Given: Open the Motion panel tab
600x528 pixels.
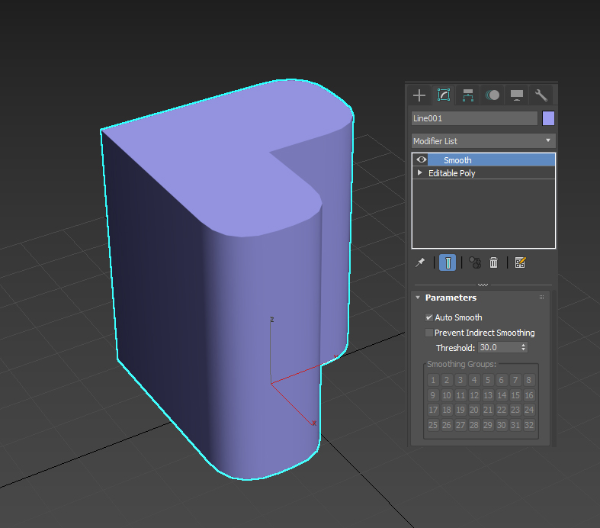Looking at the screenshot, I should [x=493, y=95].
